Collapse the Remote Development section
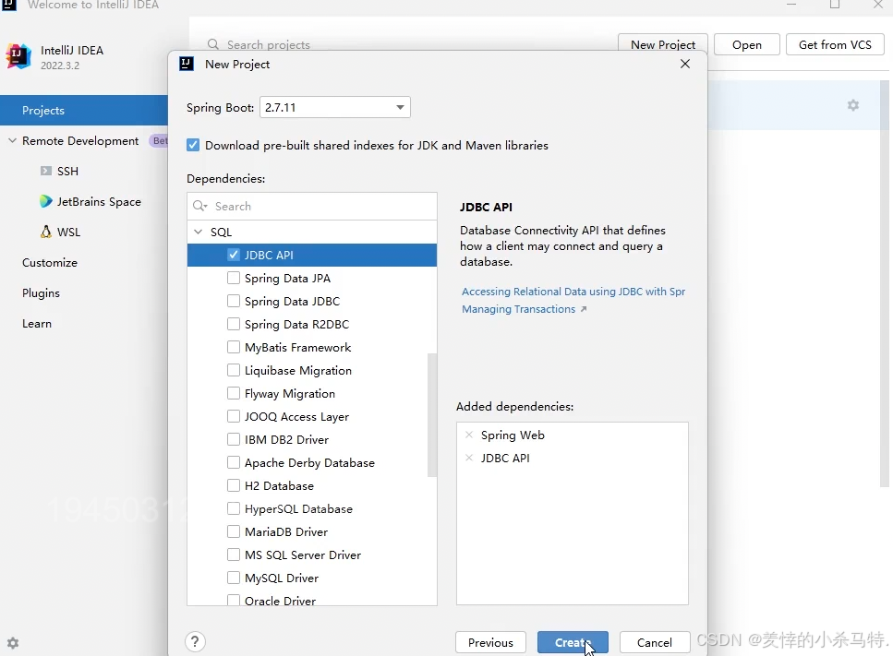Image resolution: width=893 pixels, height=656 pixels. 12,140
